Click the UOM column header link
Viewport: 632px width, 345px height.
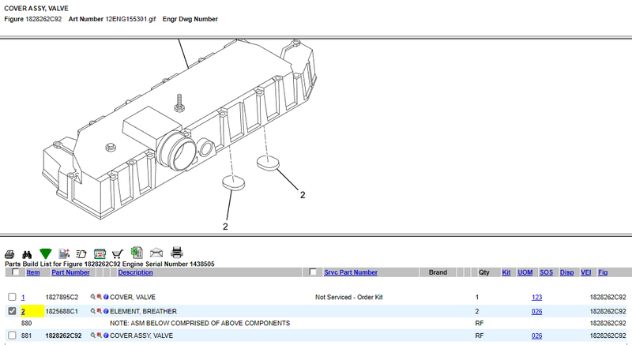coord(525,272)
